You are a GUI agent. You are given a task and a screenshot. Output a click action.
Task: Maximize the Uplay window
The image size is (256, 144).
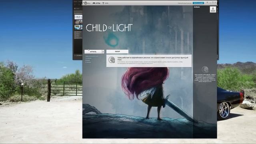tap(213, 2)
